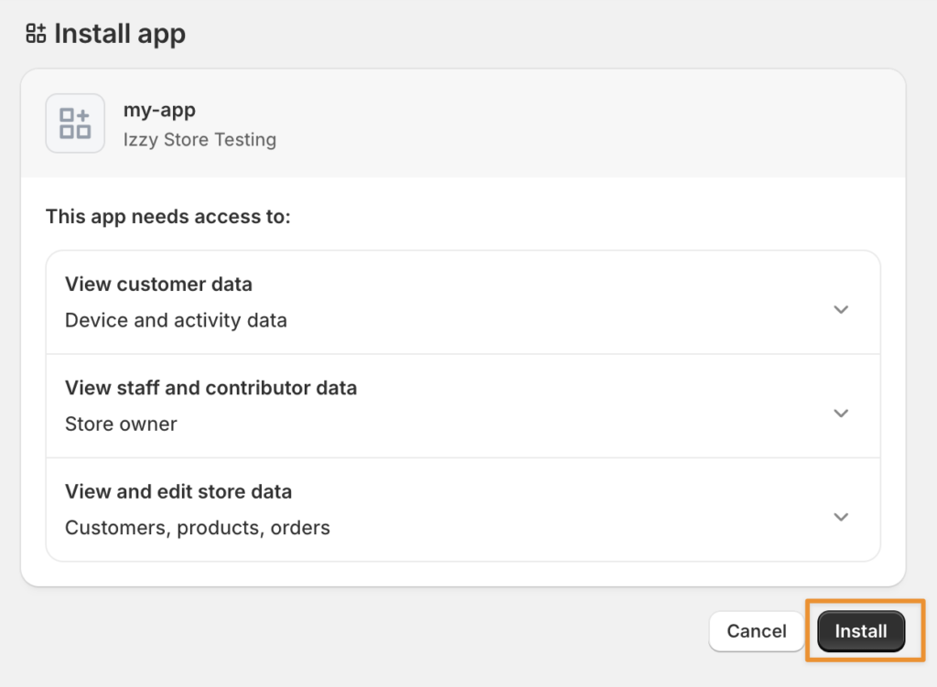Click the Install app page heading
The height and width of the screenshot is (687, 937).
[120, 34]
